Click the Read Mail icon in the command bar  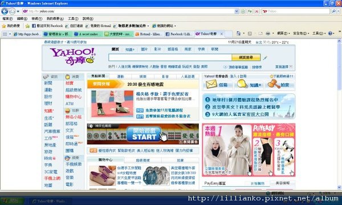[260, 34]
